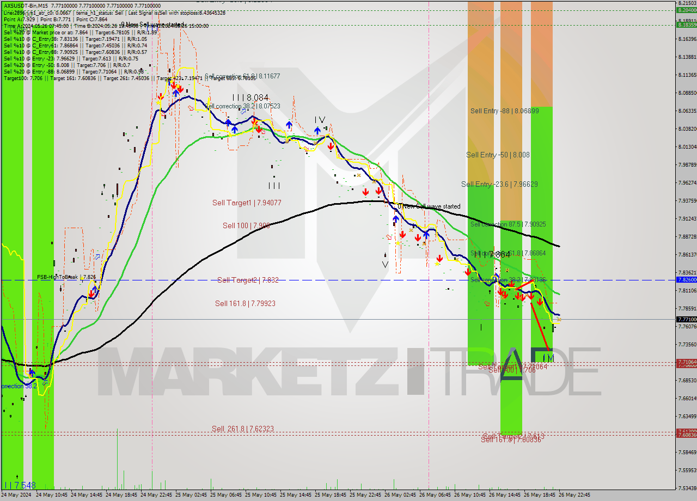The width and height of the screenshot is (697, 501).
Task: Click the red 7.71064 price tag
Action: pos(686,362)
